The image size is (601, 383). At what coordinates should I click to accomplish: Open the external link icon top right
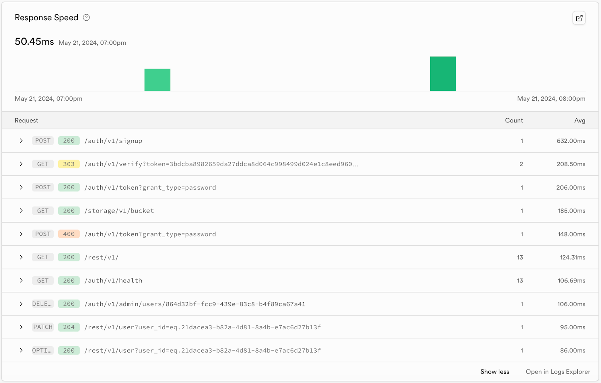tap(579, 18)
